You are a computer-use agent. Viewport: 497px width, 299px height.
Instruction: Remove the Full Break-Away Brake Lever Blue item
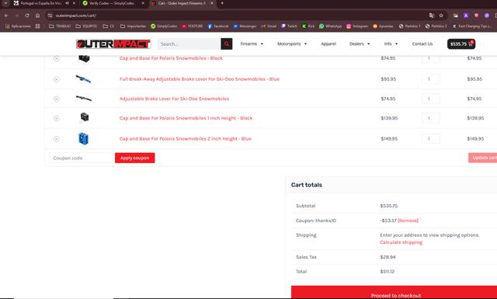(x=56, y=79)
